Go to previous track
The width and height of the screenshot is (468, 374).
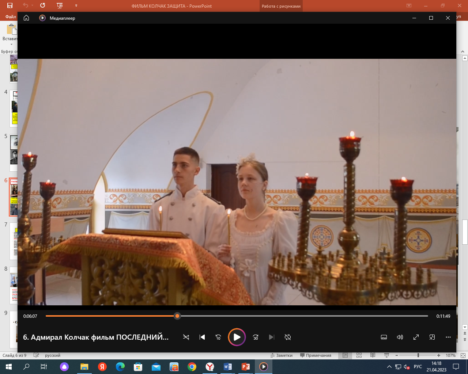pyautogui.click(x=202, y=337)
